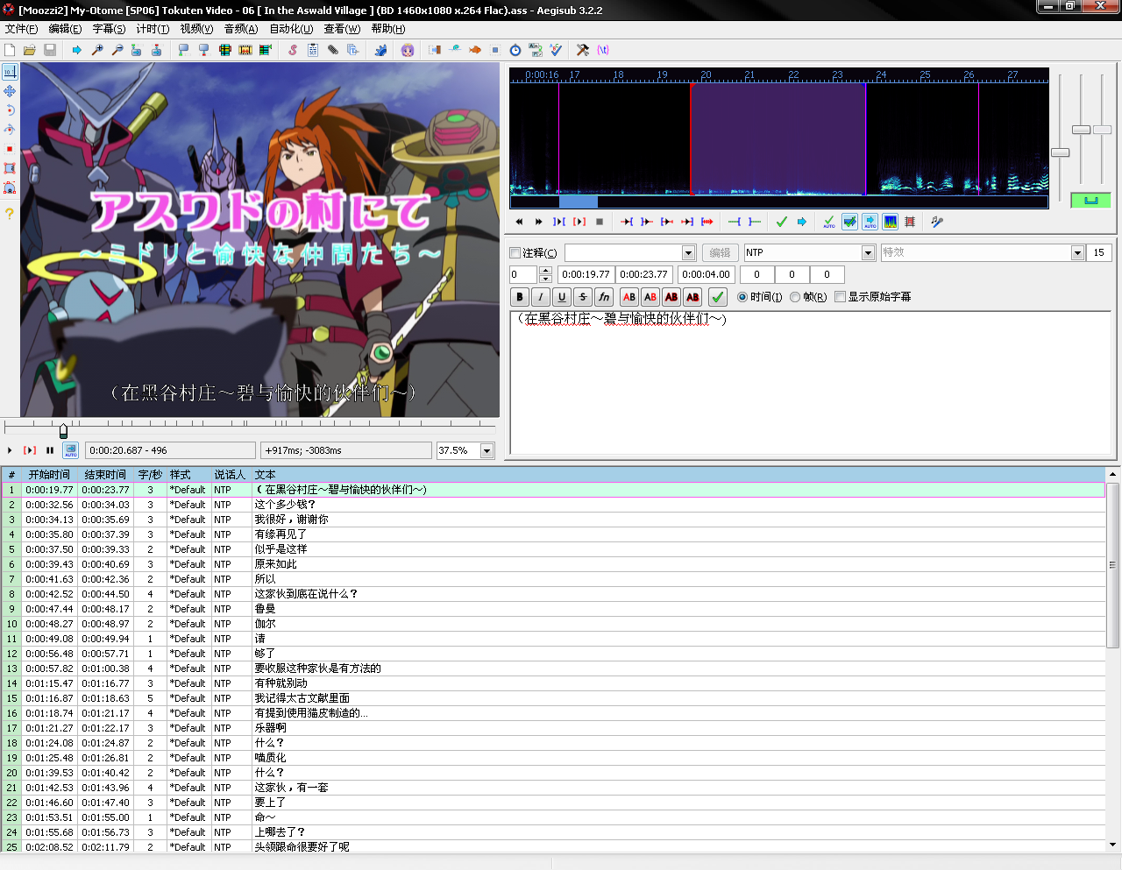
Task: Select the drag subtitles visual tool
Action: click(10, 91)
